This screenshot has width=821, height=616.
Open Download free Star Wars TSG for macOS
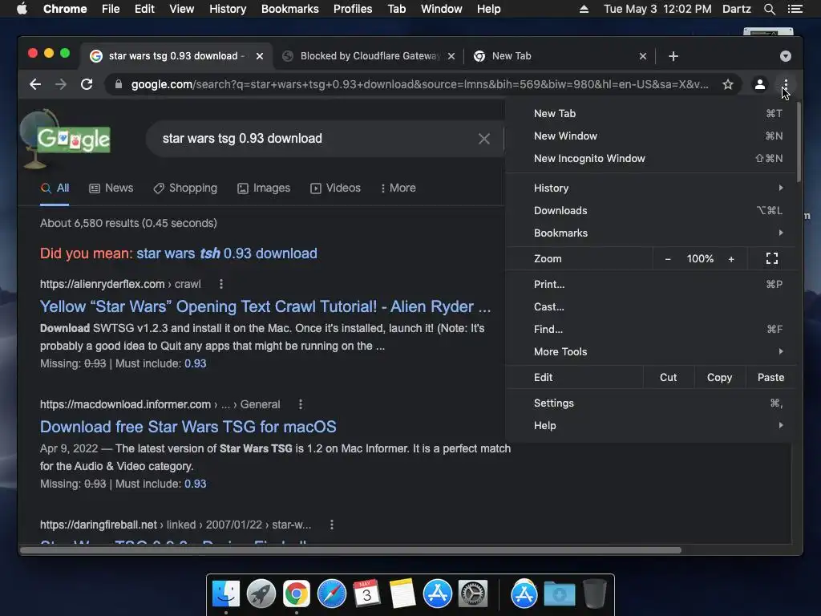pos(188,427)
